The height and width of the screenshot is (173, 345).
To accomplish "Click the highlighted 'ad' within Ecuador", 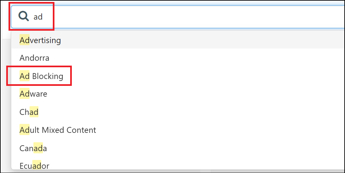I will pyautogui.click(x=37, y=165).
